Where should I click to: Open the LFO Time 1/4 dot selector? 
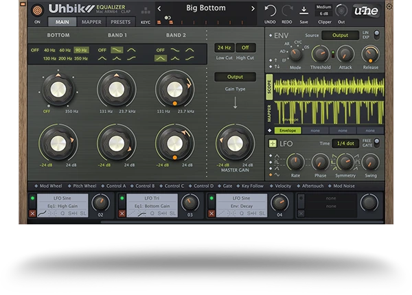(x=345, y=143)
